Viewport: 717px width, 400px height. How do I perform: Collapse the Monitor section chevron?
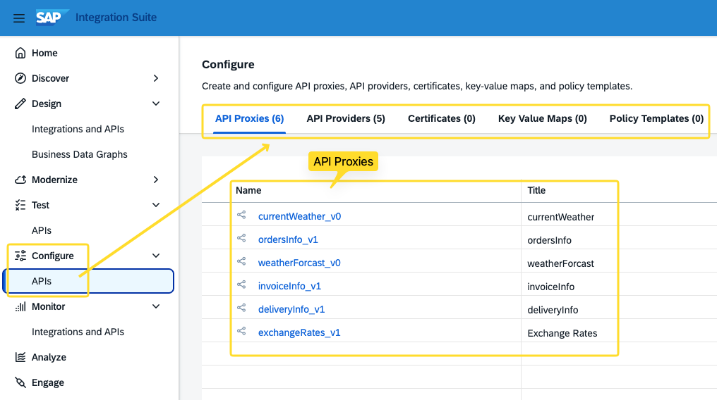pos(156,306)
